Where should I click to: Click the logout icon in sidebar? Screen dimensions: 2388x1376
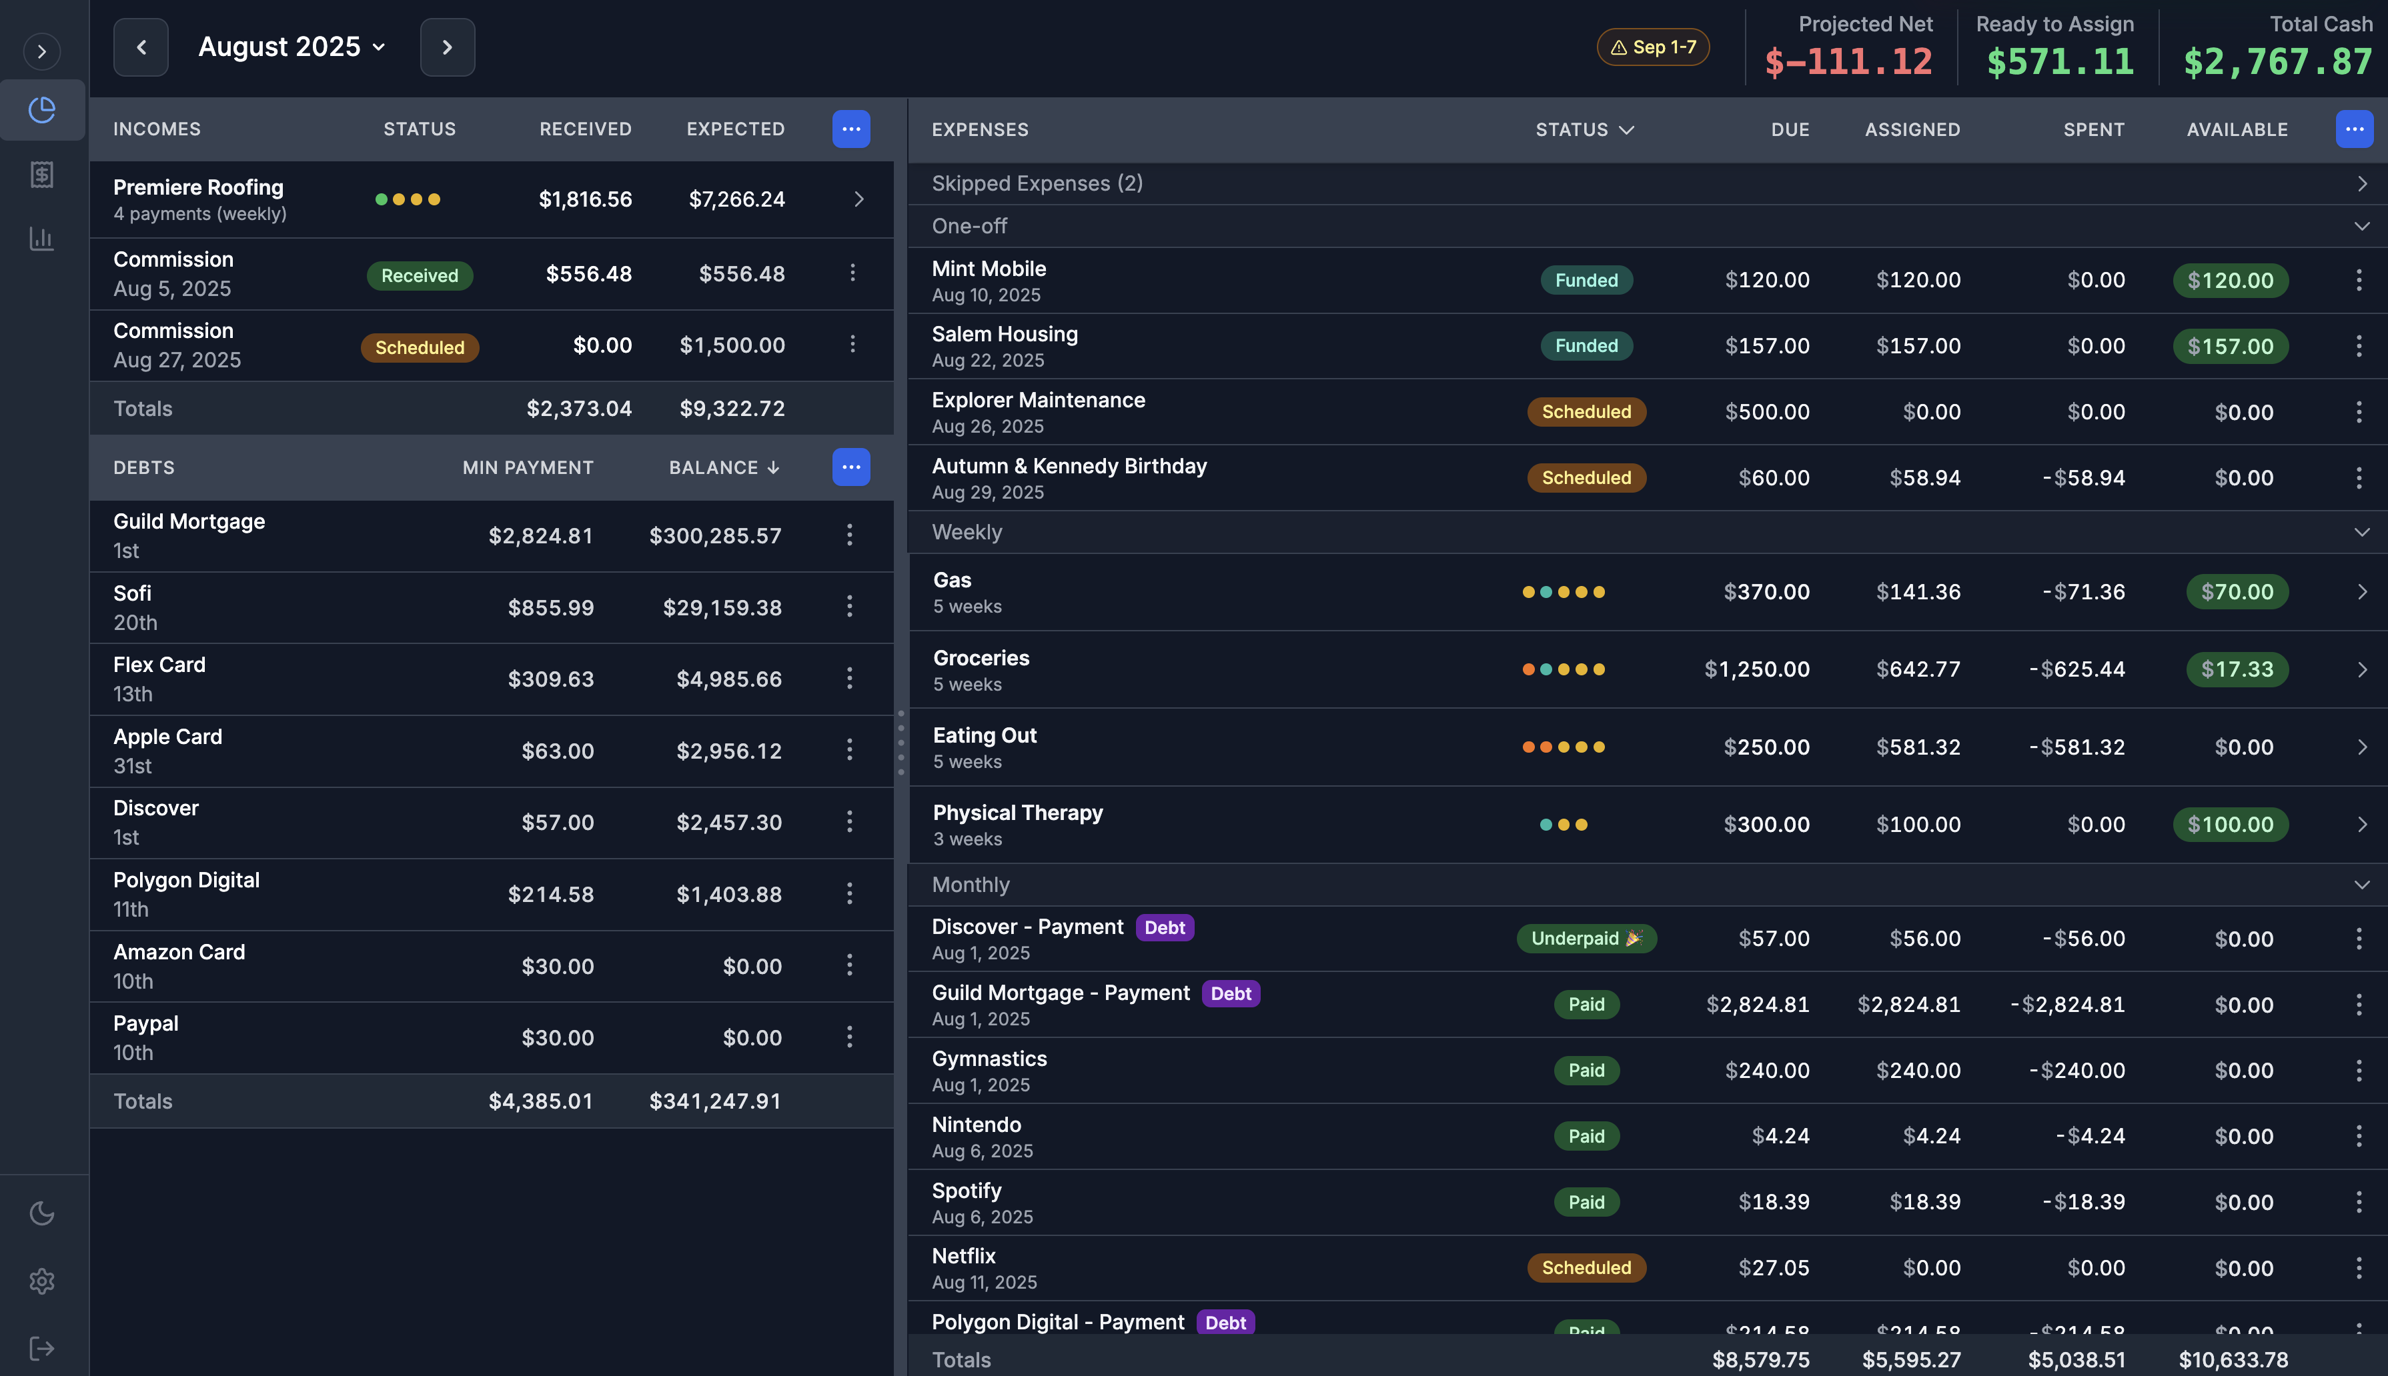pyautogui.click(x=41, y=1347)
